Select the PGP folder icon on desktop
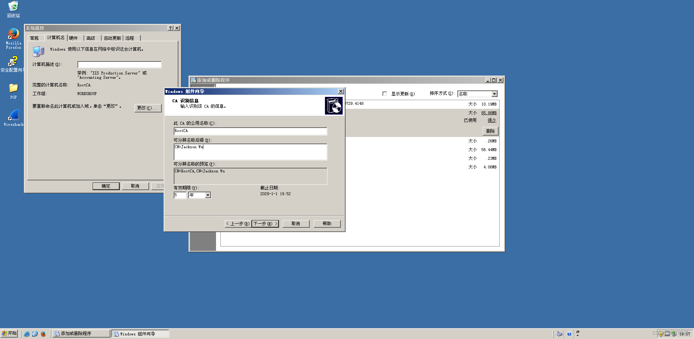The width and height of the screenshot is (694, 339). tap(13, 91)
